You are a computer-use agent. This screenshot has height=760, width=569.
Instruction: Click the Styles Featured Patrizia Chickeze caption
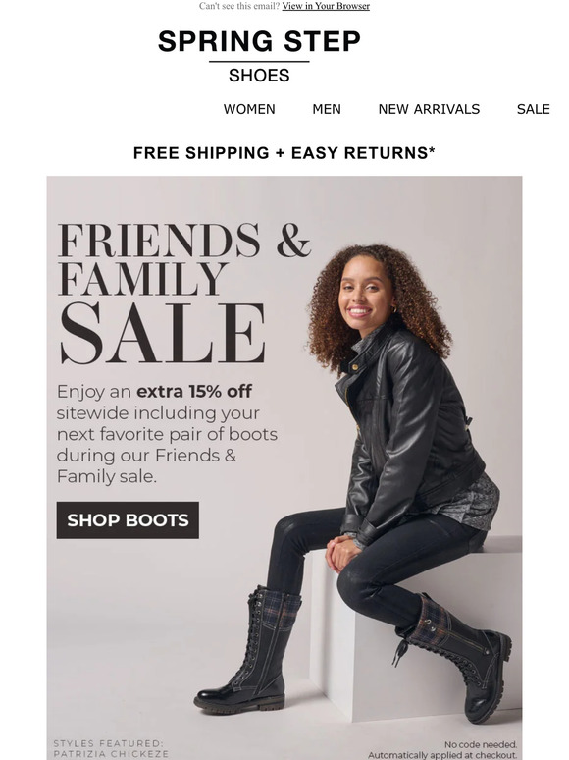(111, 749)
